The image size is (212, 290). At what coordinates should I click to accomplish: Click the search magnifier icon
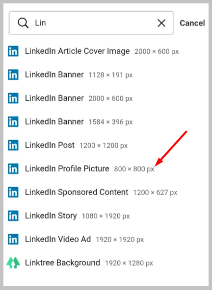[23, 23]
